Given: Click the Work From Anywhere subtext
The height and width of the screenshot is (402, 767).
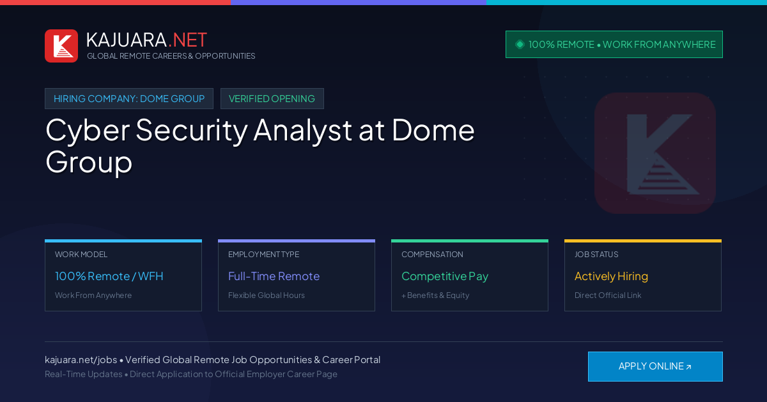Looking at the screenshot, I should (93, 295).
